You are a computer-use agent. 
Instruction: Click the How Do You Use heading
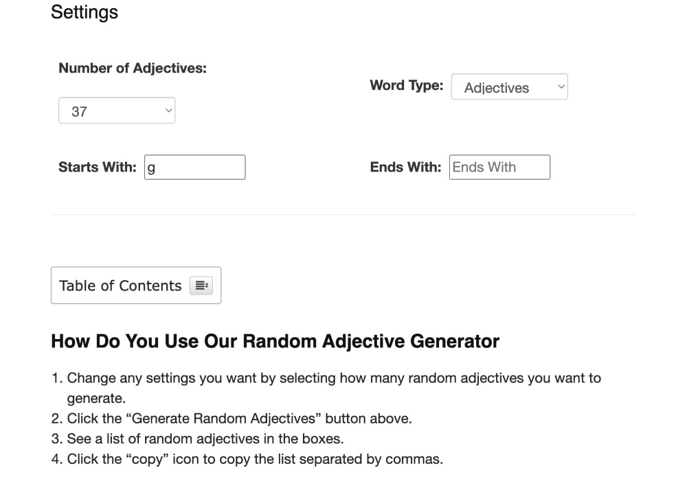[x=275, y=341]
